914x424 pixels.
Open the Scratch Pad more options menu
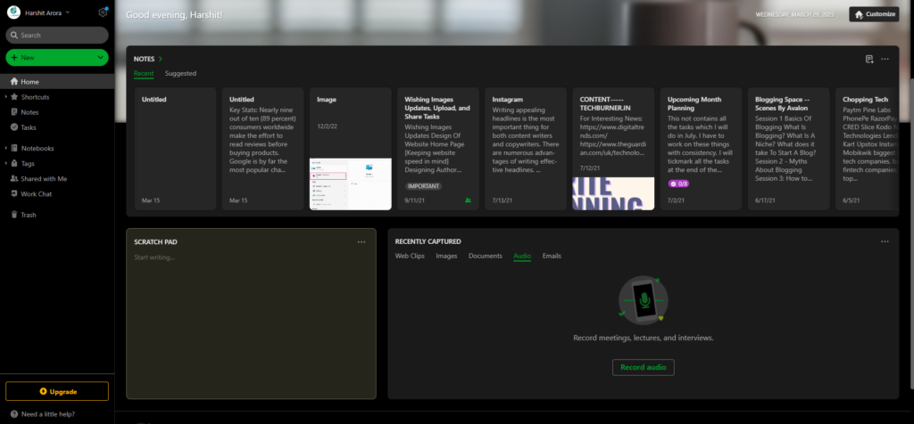pos(361,241)
